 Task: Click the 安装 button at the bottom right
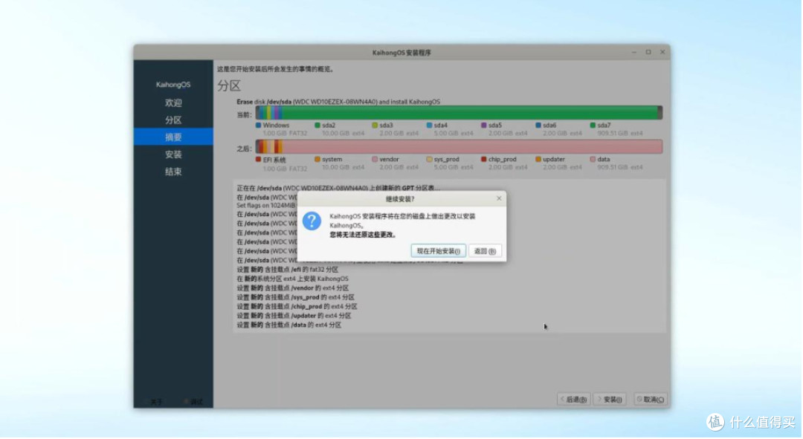(610, 400)
